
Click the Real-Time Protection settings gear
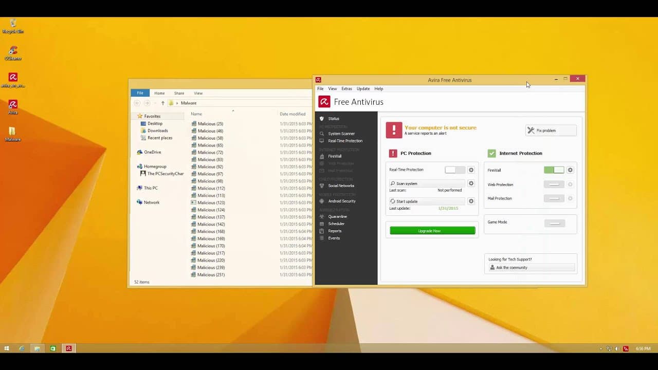(x=471, y=170)
